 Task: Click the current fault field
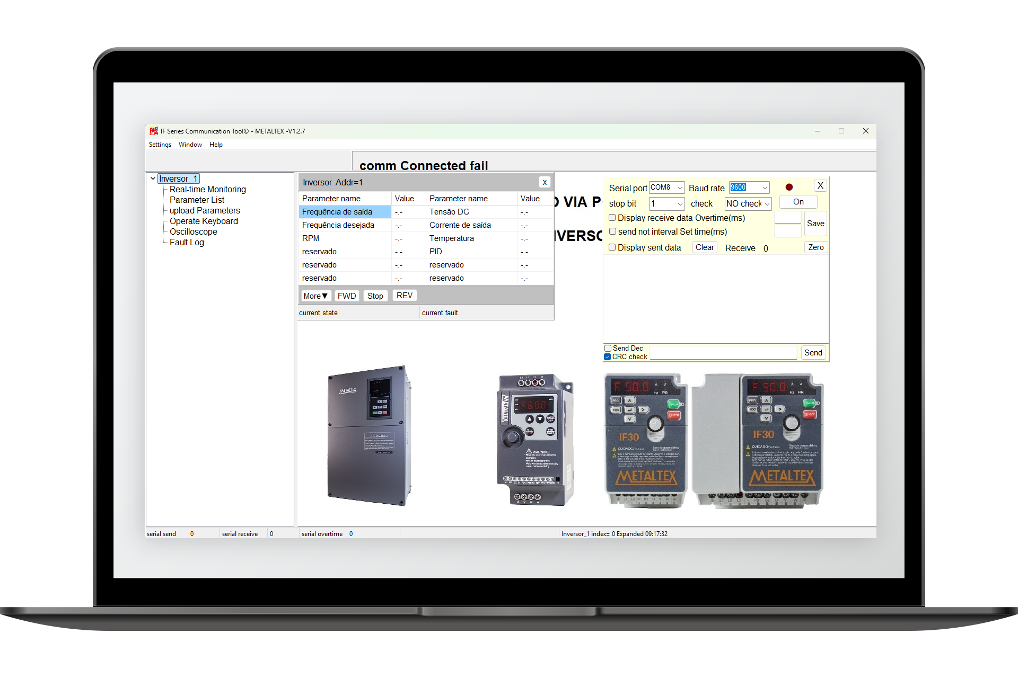(515, 313)
